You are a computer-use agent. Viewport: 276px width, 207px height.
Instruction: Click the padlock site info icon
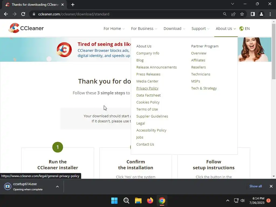34,14
